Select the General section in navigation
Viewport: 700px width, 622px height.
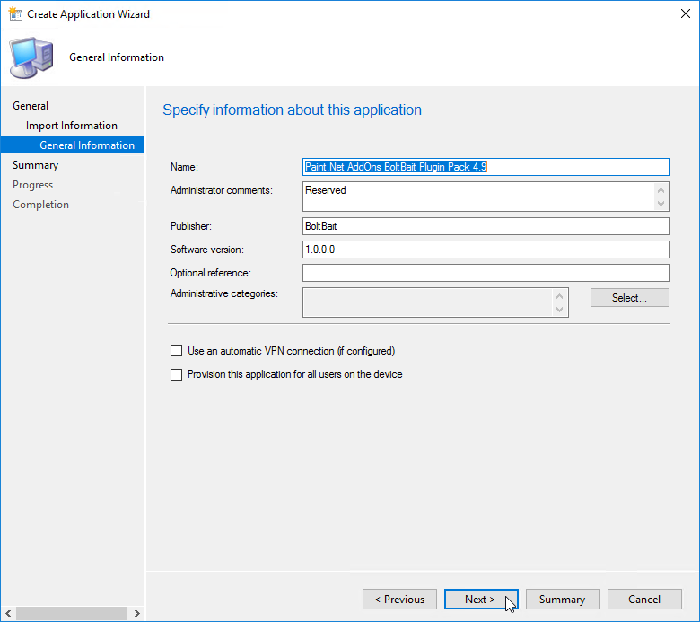(x=31, y=106)
